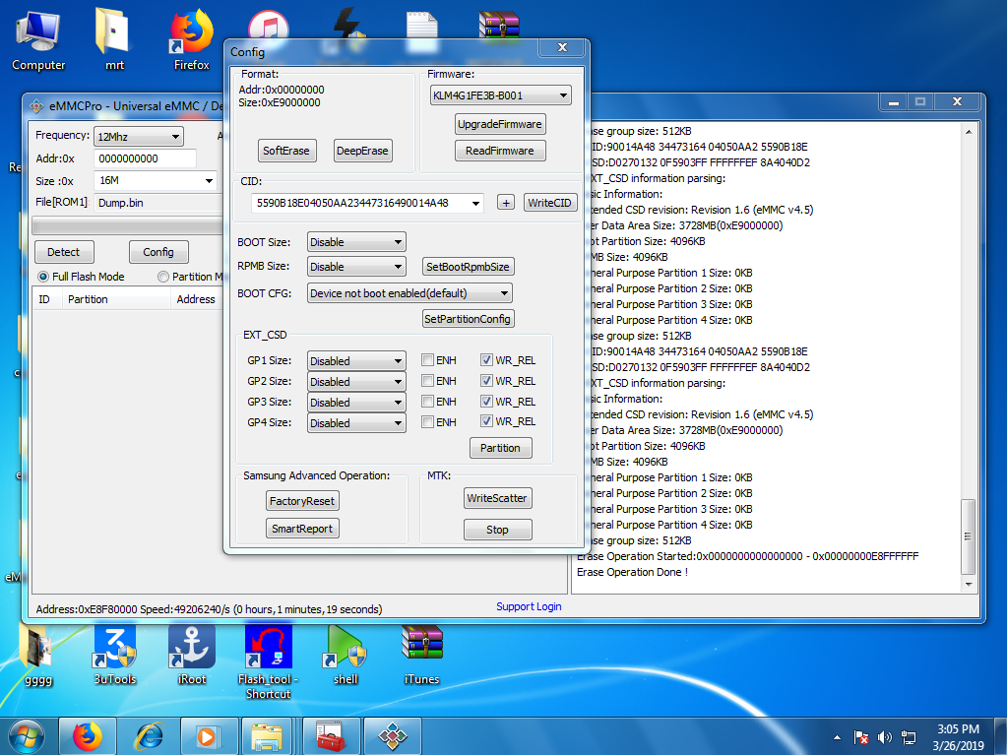Click the SoftErase button
Image resolution: width=1007 pixels, height=755 pixels.
(286, 151)
